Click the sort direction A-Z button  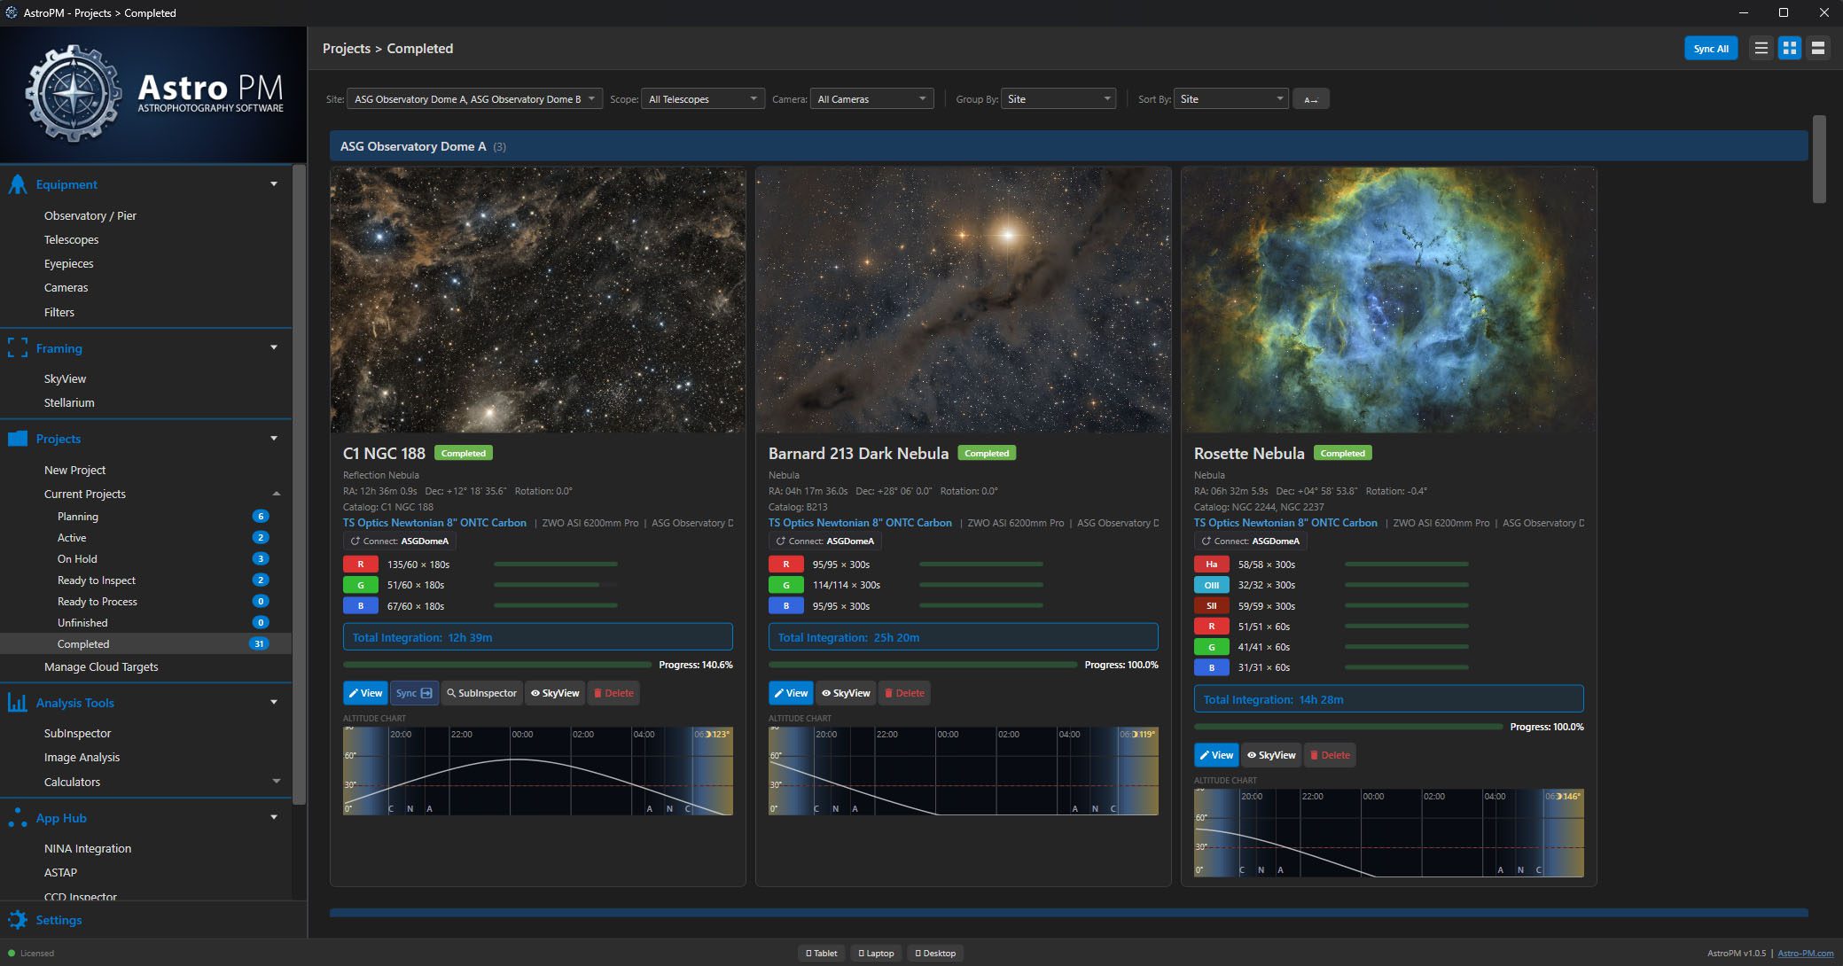[x=1310, y=99]
